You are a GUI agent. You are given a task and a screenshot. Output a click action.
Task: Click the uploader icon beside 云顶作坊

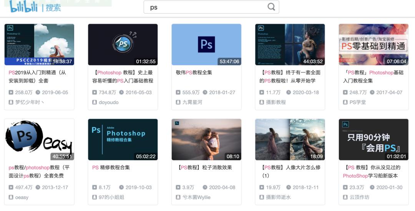pyautogui.click(x=345, y=198)
